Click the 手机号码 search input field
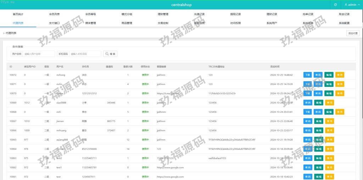Viewport: 363px width, 180px height. click(85, 54)
